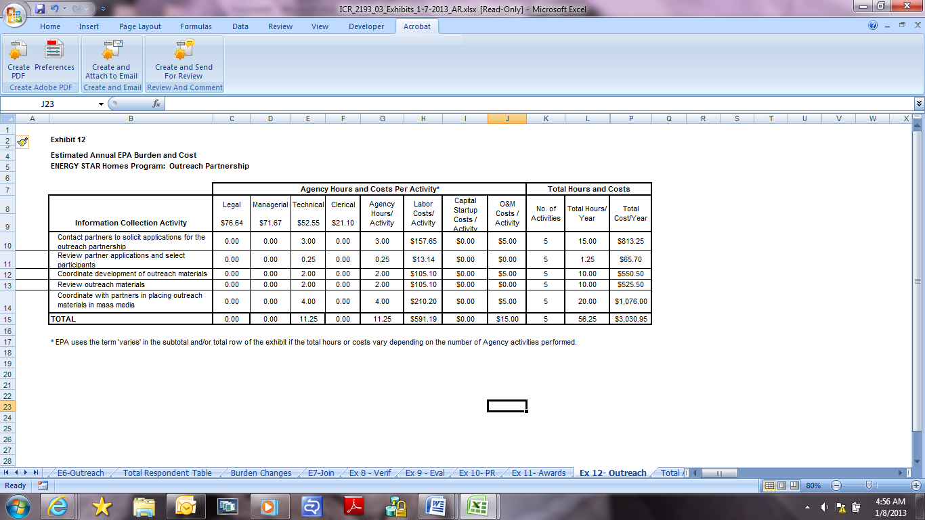Click Create PDF icon in ribbon
The image size is (925, 520).
(x=18, y=60)
